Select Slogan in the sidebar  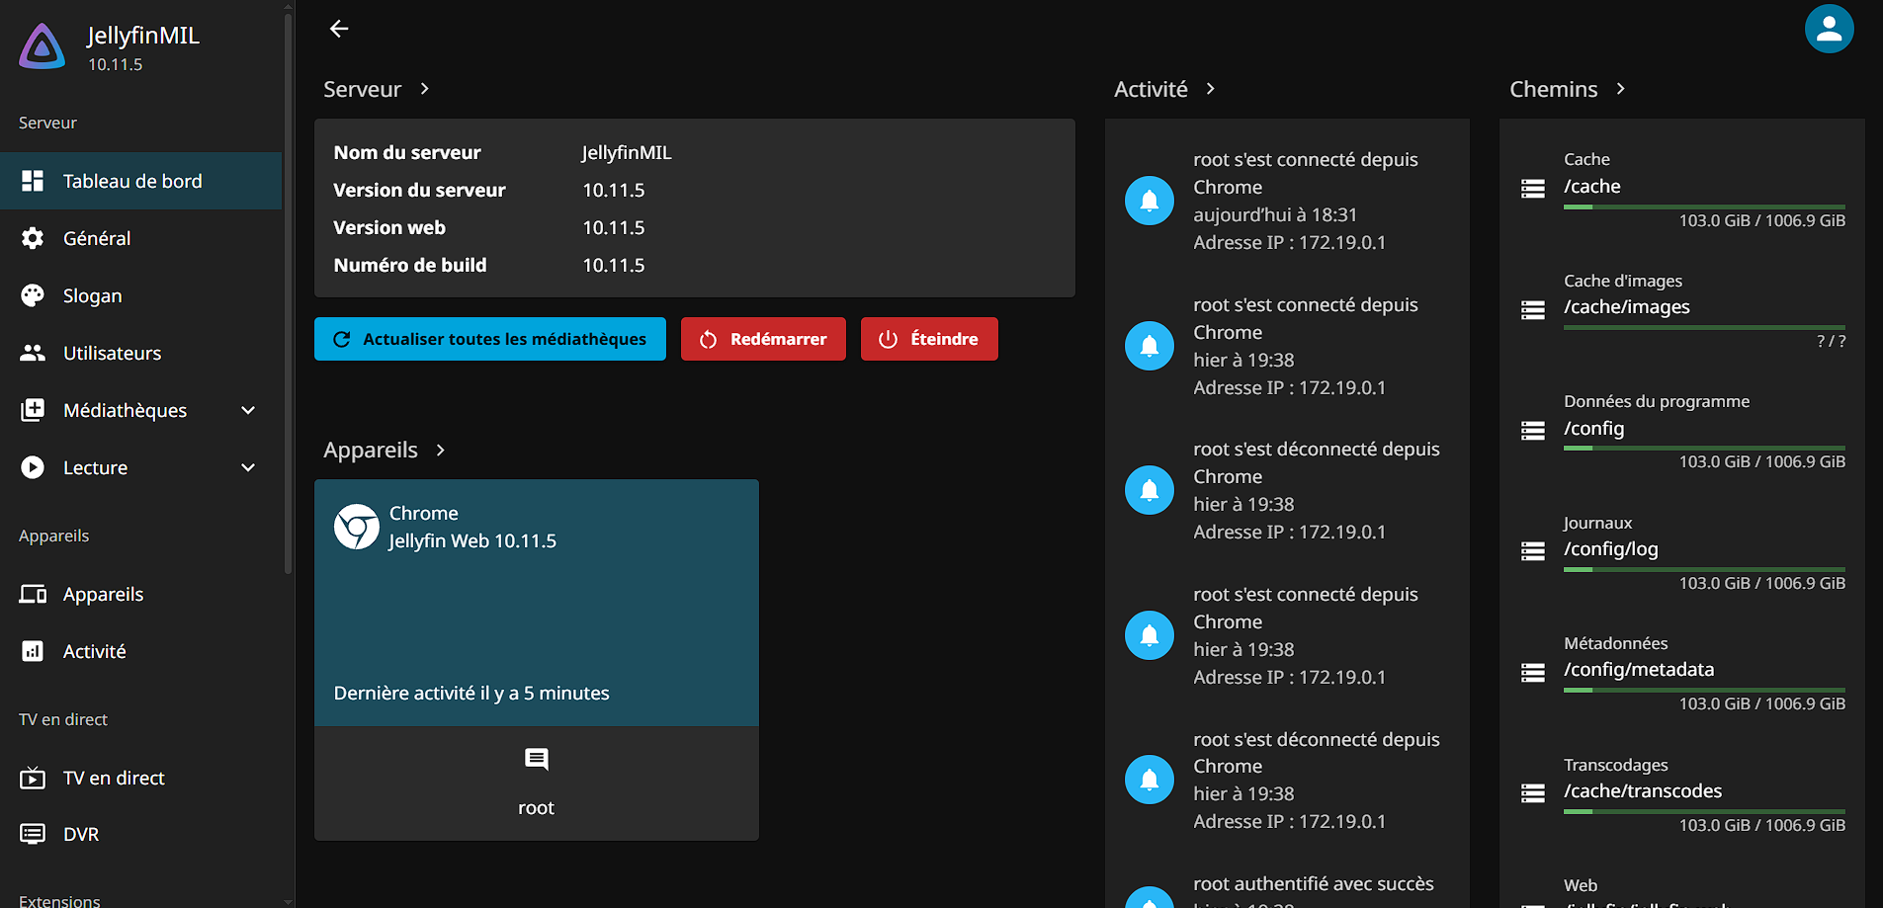pyautogui.click(x=92, y=295)
